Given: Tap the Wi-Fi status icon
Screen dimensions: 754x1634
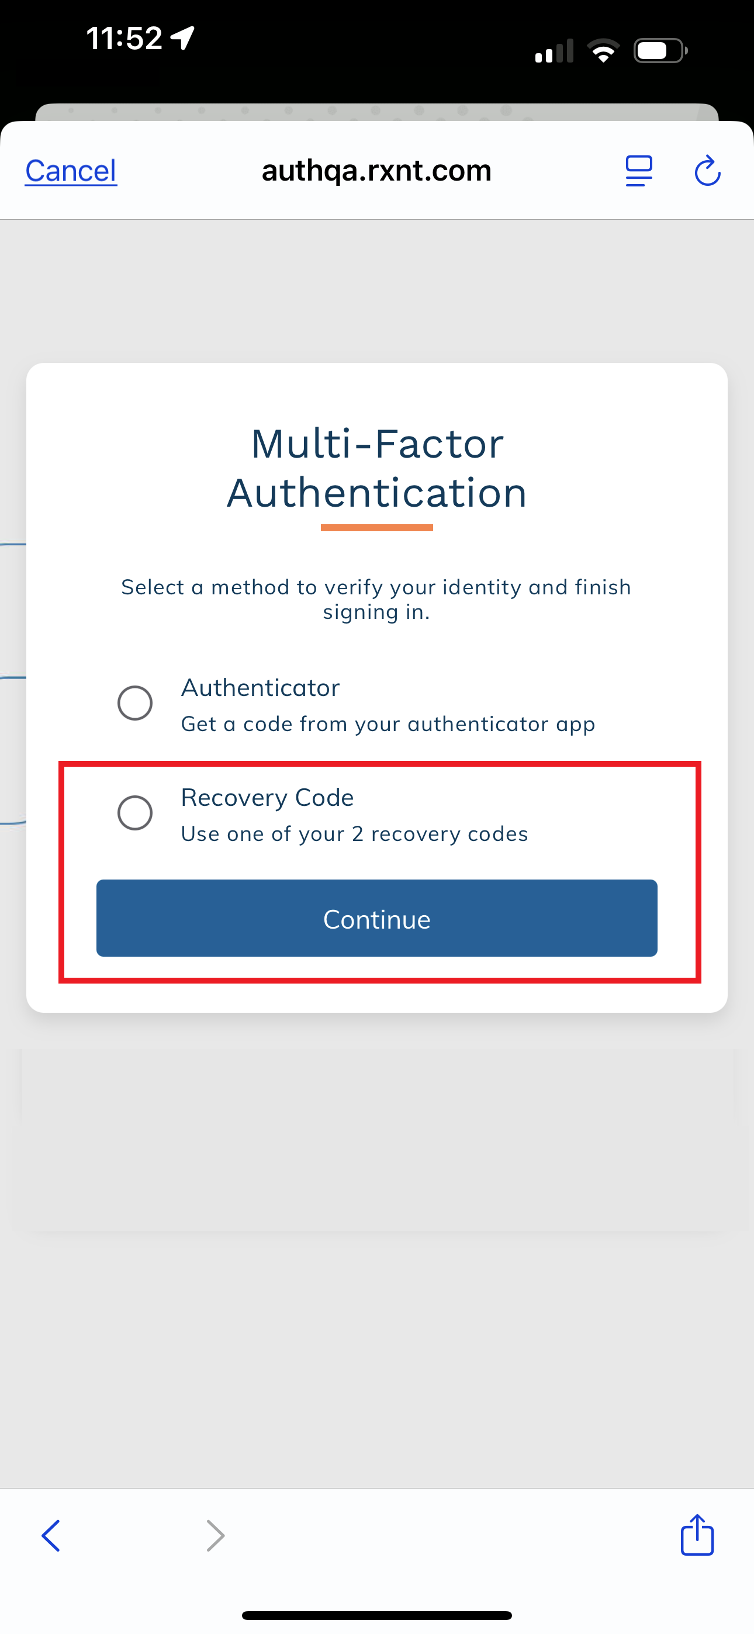Looking at the screenshot, I should coord(603,51).
